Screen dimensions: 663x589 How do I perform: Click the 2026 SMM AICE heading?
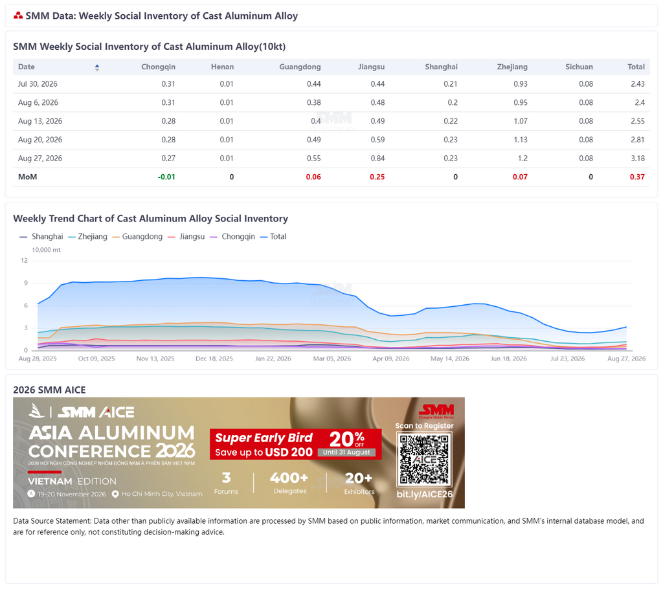point(49,390)
